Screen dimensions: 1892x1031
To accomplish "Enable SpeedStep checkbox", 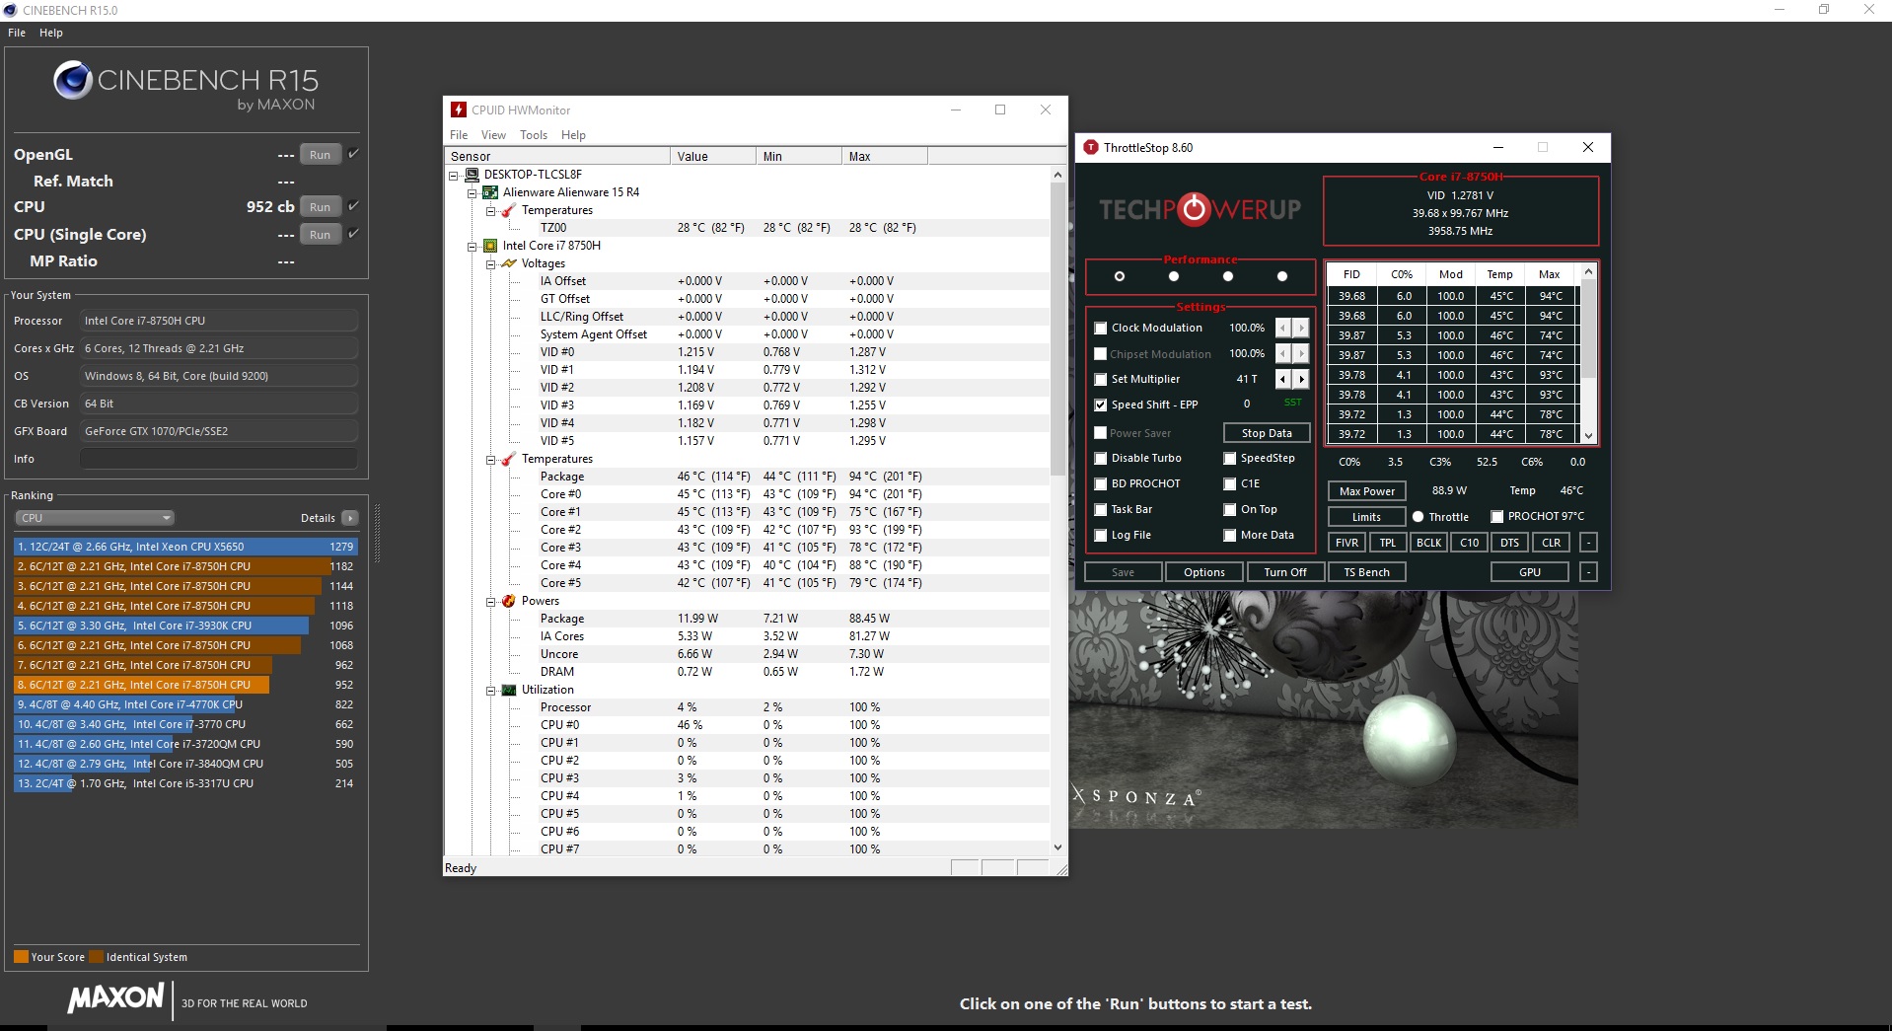I will tap(1230, 458).
